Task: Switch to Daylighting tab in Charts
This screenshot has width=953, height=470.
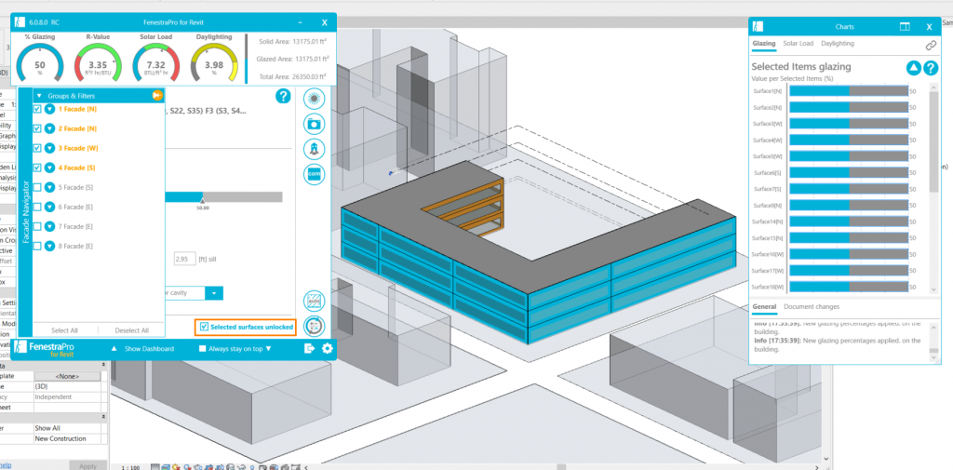Action: click(837, 44)
